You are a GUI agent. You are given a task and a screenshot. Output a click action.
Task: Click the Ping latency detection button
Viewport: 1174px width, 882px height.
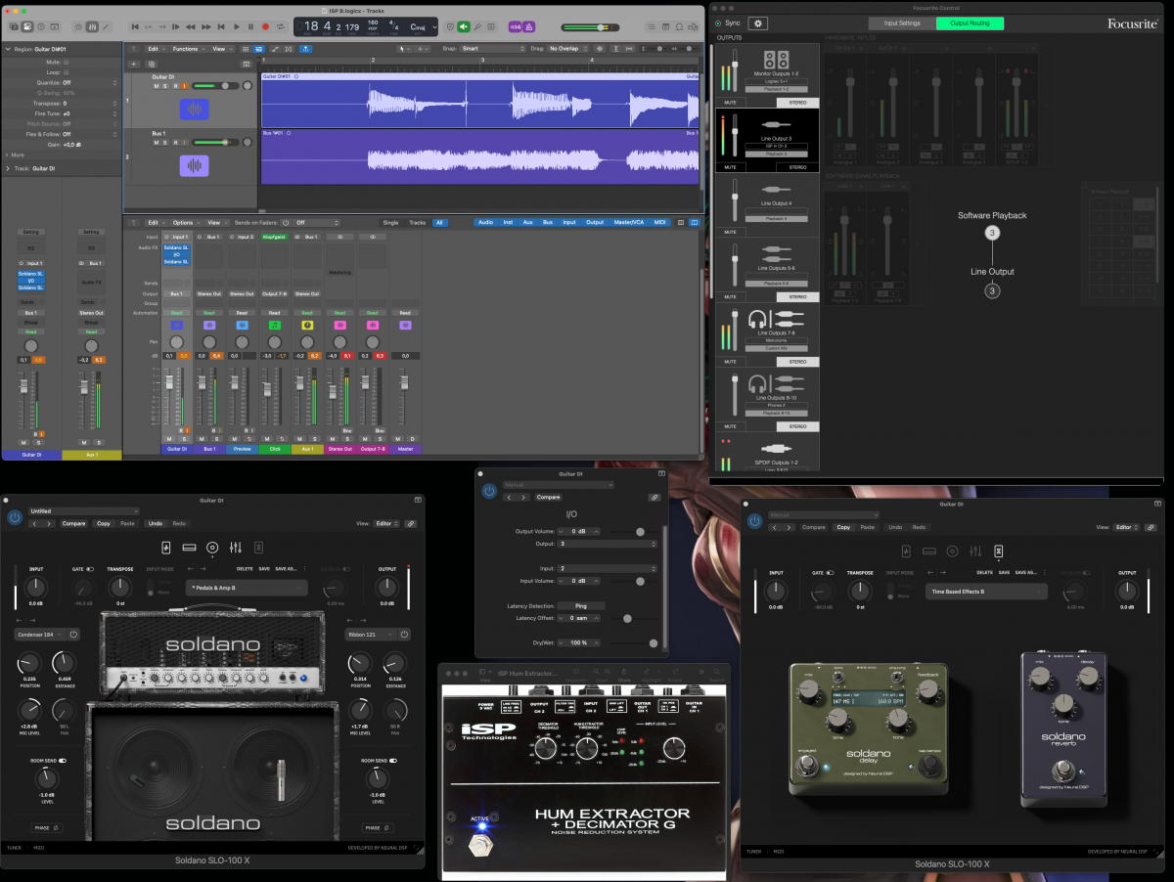tap(581, 606)
